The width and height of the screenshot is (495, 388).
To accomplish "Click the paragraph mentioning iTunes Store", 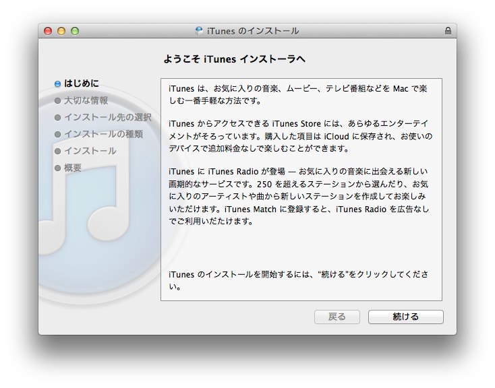I will click(300, 136).
